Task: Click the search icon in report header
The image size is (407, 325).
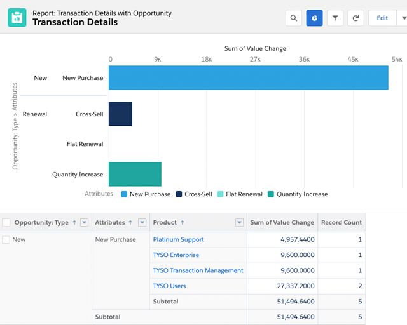Action: click(x=293, y=18)
